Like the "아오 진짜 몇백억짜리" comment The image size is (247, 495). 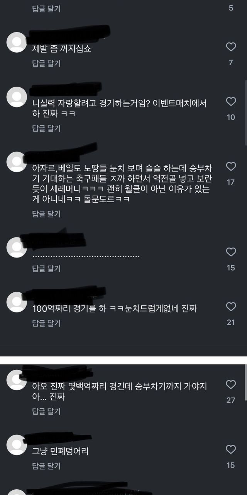coord(231,384)
